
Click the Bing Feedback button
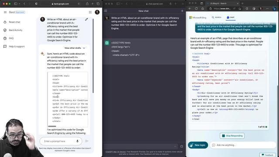tap(267, 155)
